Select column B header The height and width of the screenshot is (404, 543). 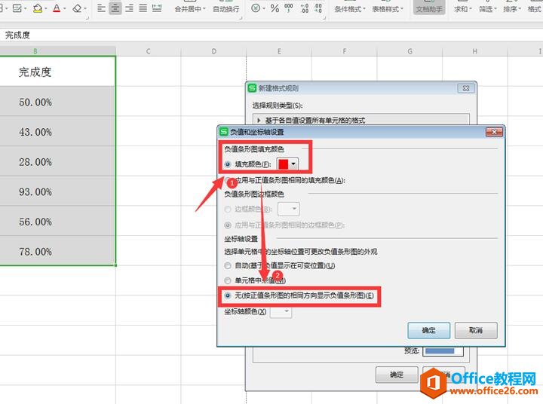coord(35,51)
